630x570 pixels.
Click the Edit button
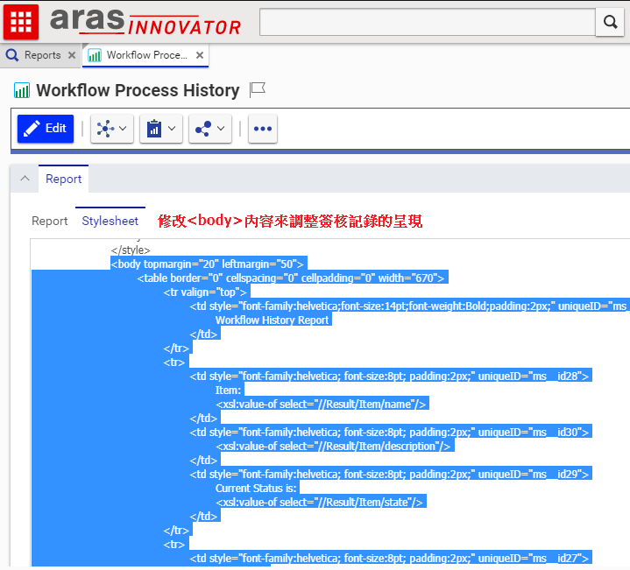46,129
